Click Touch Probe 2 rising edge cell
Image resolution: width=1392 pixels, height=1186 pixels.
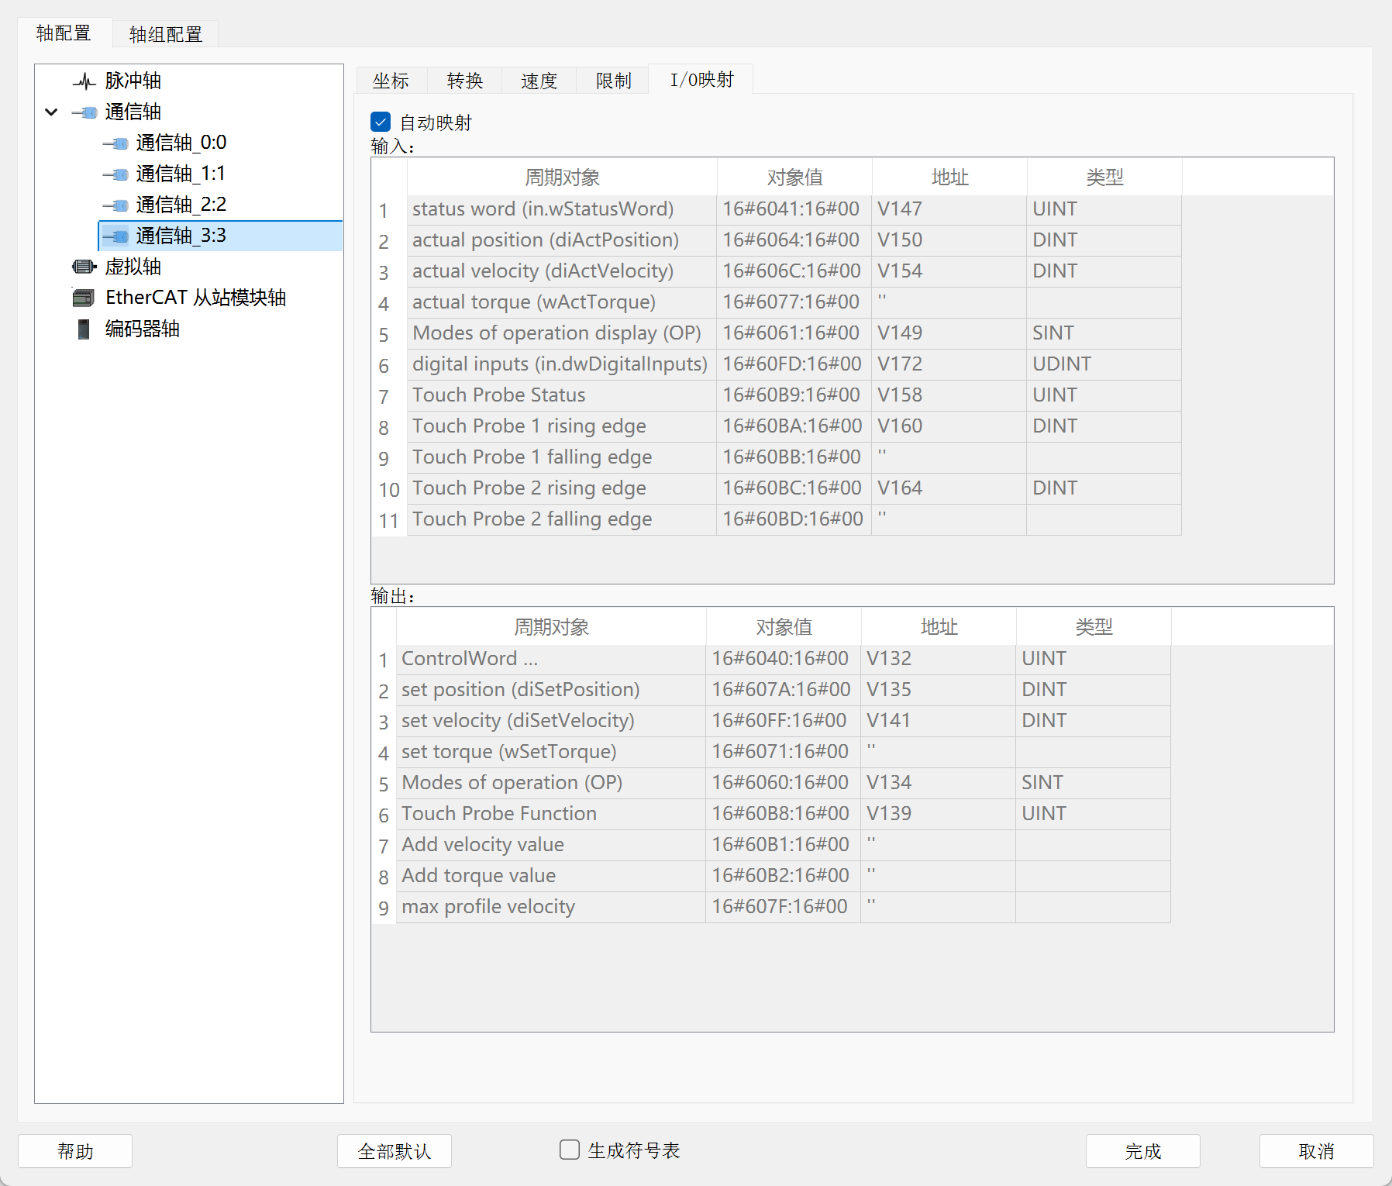click(562, 488)
